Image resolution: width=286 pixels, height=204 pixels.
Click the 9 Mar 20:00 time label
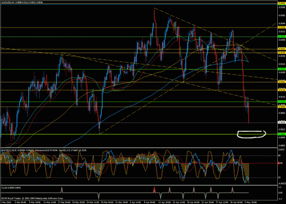coord(35,202)
